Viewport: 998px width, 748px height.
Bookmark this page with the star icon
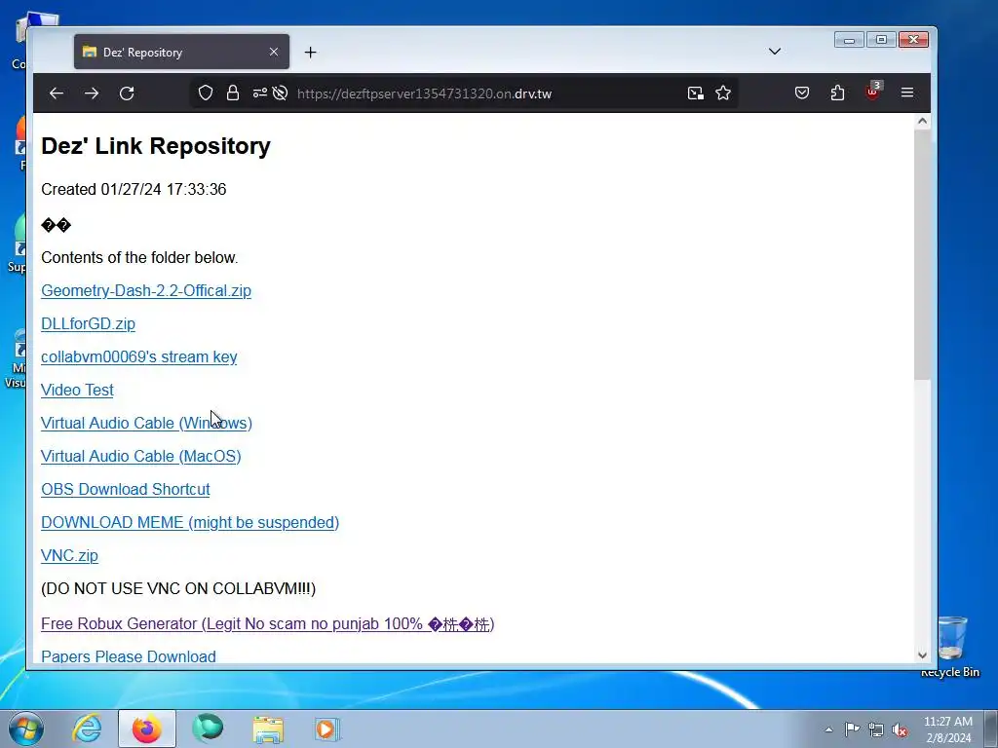pyautogui.click(x=723, y=93)
